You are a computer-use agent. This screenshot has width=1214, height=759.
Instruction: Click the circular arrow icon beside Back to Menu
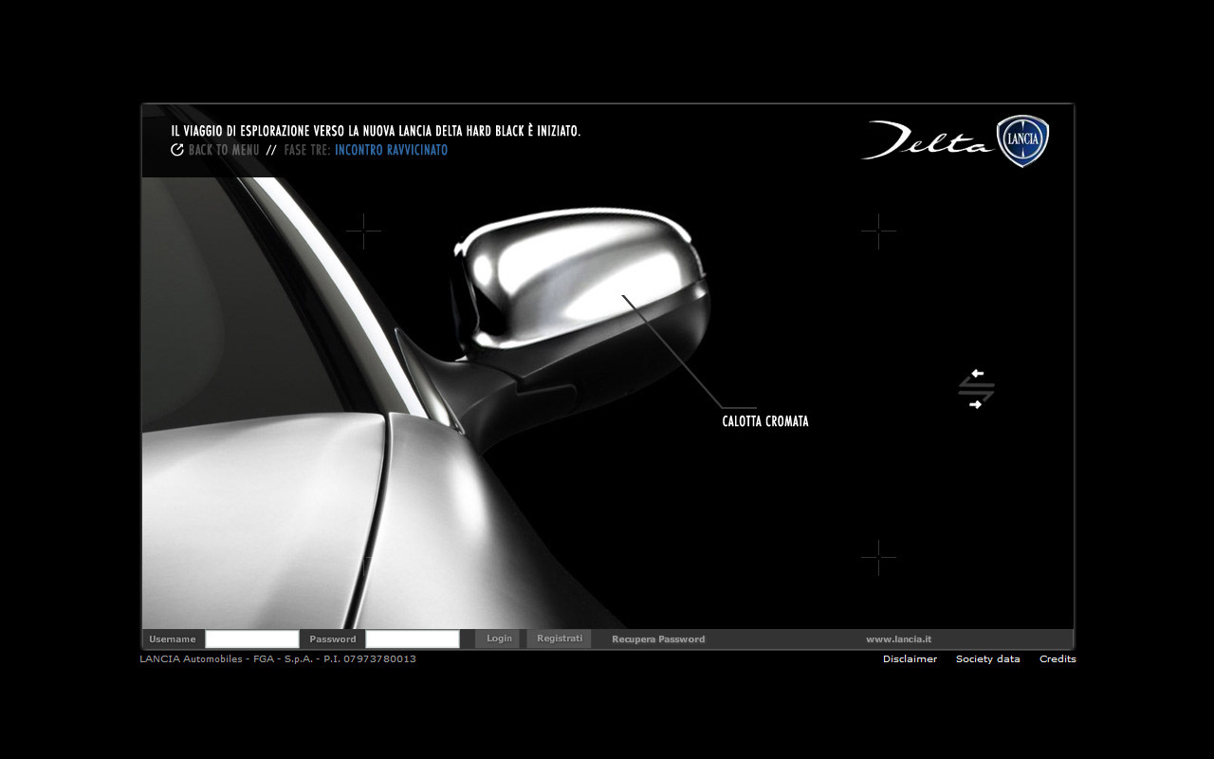177,150
